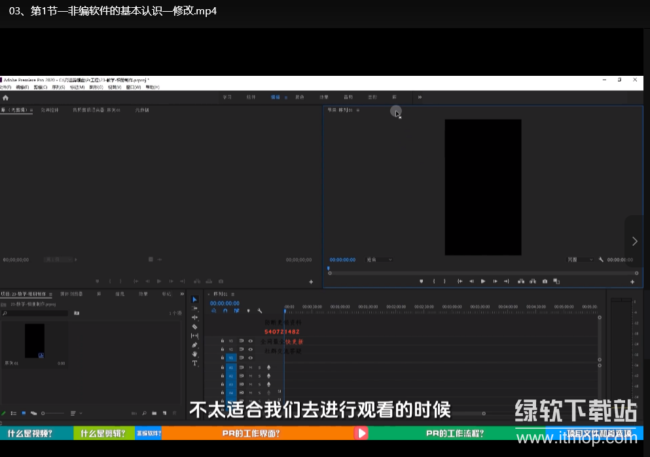The image size is (650, 457).
Task: Select the Slip tool
Action: [194, 335]
